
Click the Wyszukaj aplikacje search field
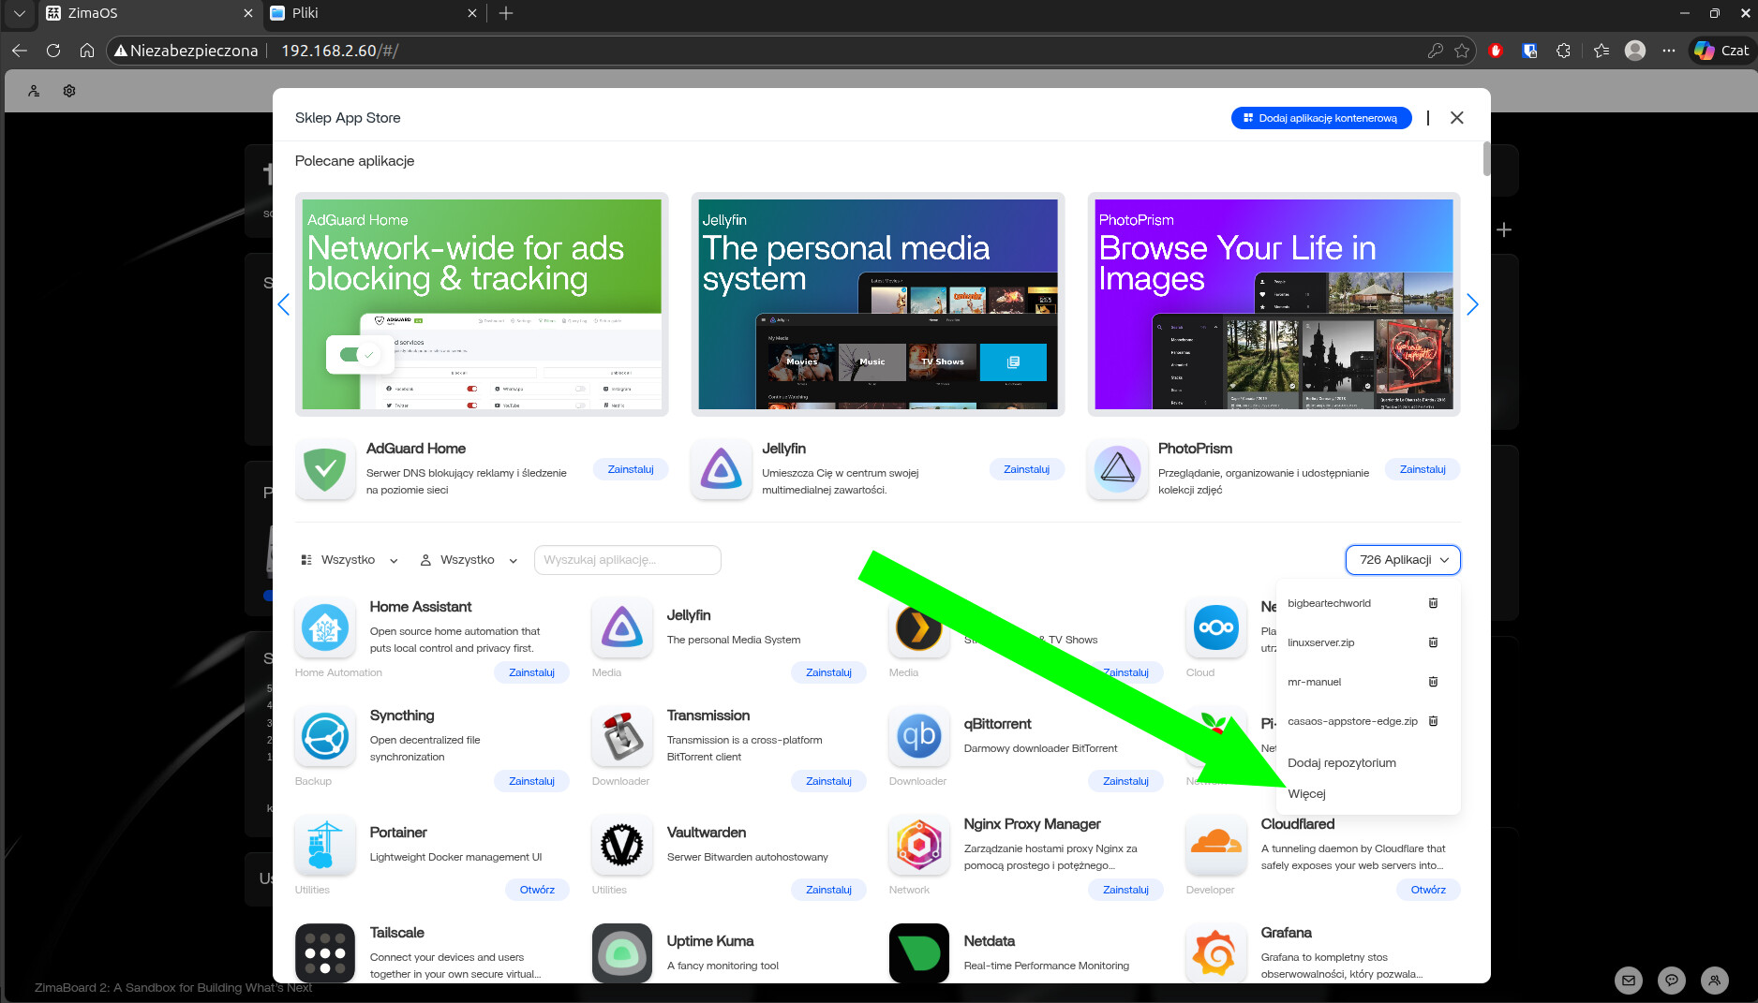(627, 560)
